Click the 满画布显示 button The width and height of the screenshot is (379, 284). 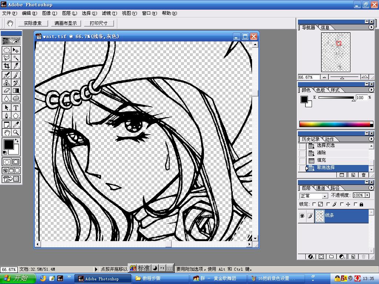click(x=66, y=23)
